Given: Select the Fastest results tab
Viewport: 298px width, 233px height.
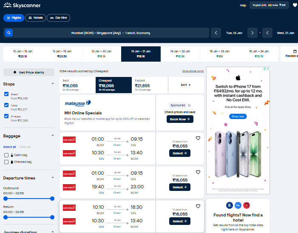Looking at the screenshot, I should [150, 85].
